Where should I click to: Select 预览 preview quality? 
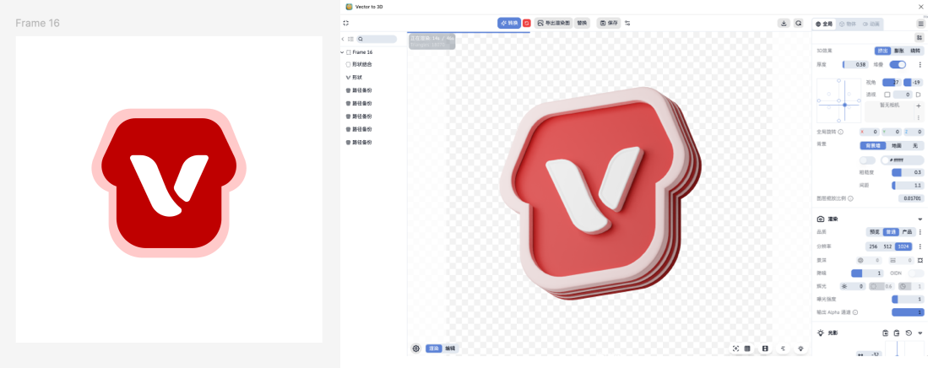click(x=874, y=232)
